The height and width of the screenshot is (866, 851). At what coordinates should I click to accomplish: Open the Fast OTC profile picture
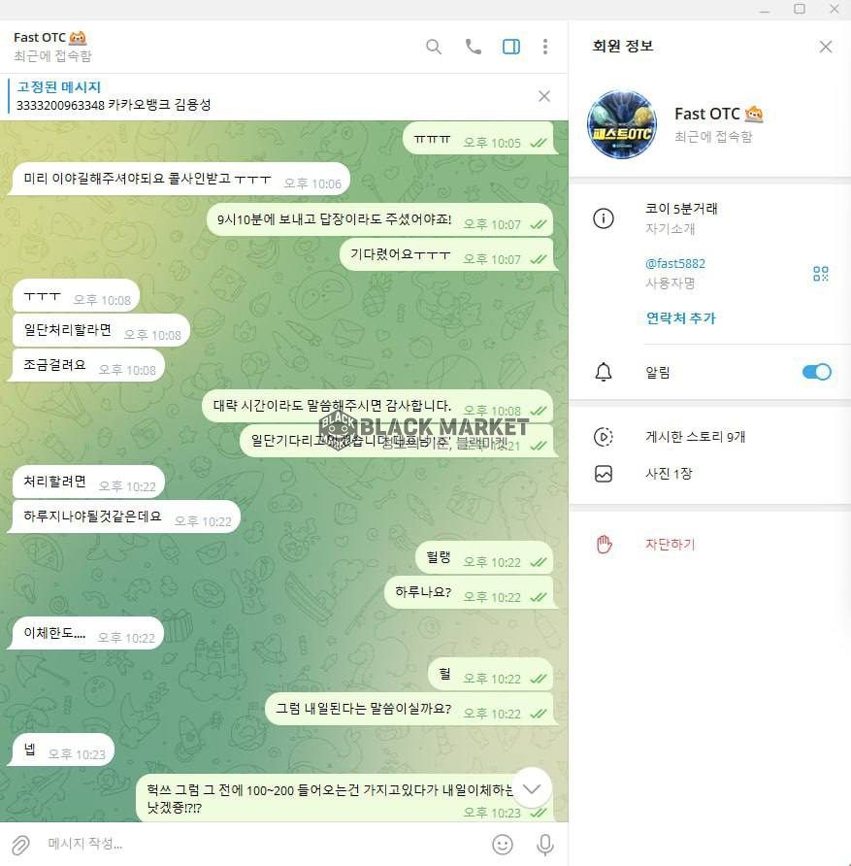pos(622,124)
